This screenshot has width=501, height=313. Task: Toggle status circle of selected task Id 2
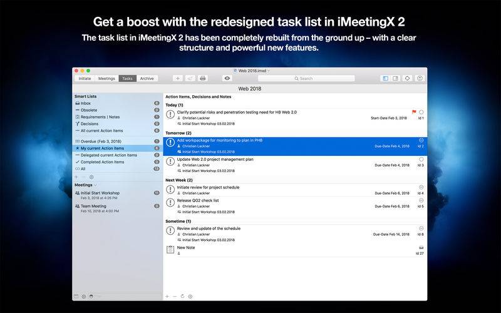[x=421, y=140]
